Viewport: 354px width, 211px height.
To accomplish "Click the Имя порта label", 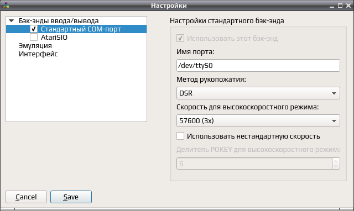I will coord(195,52).
